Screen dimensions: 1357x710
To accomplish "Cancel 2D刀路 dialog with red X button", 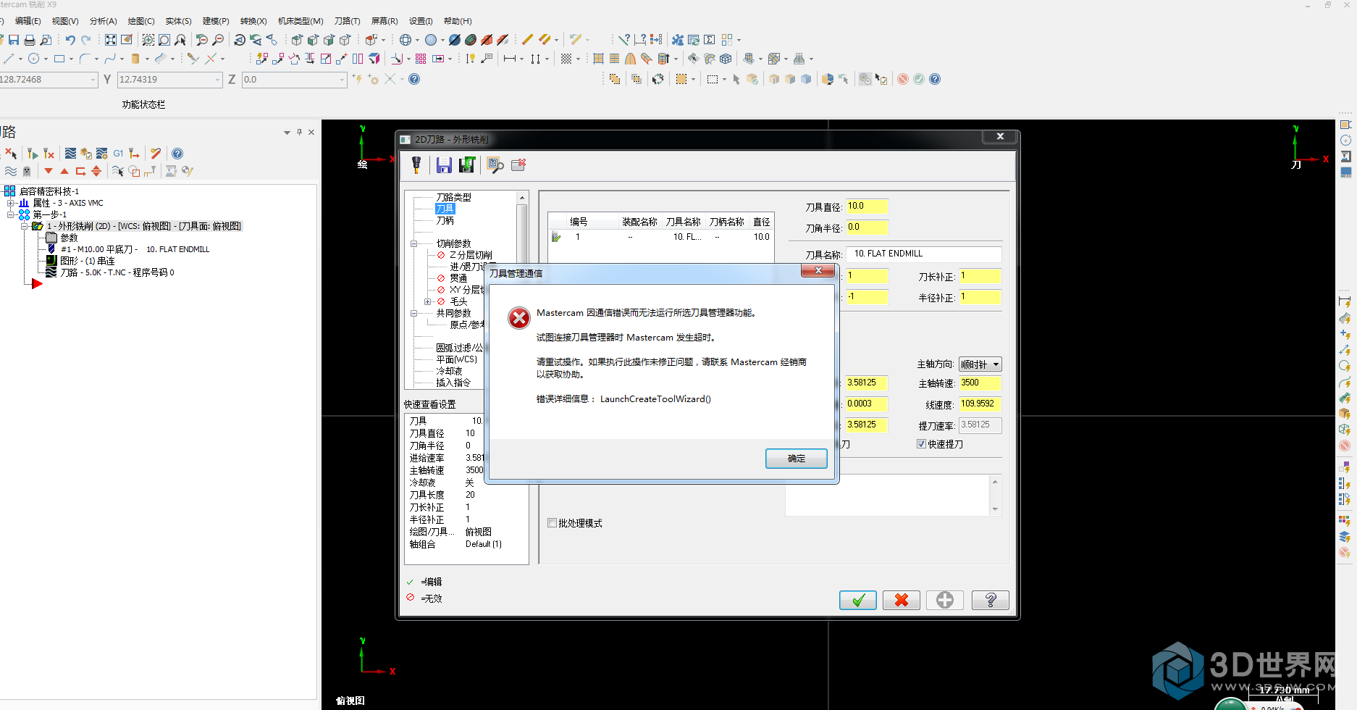I will coord(901,600).
